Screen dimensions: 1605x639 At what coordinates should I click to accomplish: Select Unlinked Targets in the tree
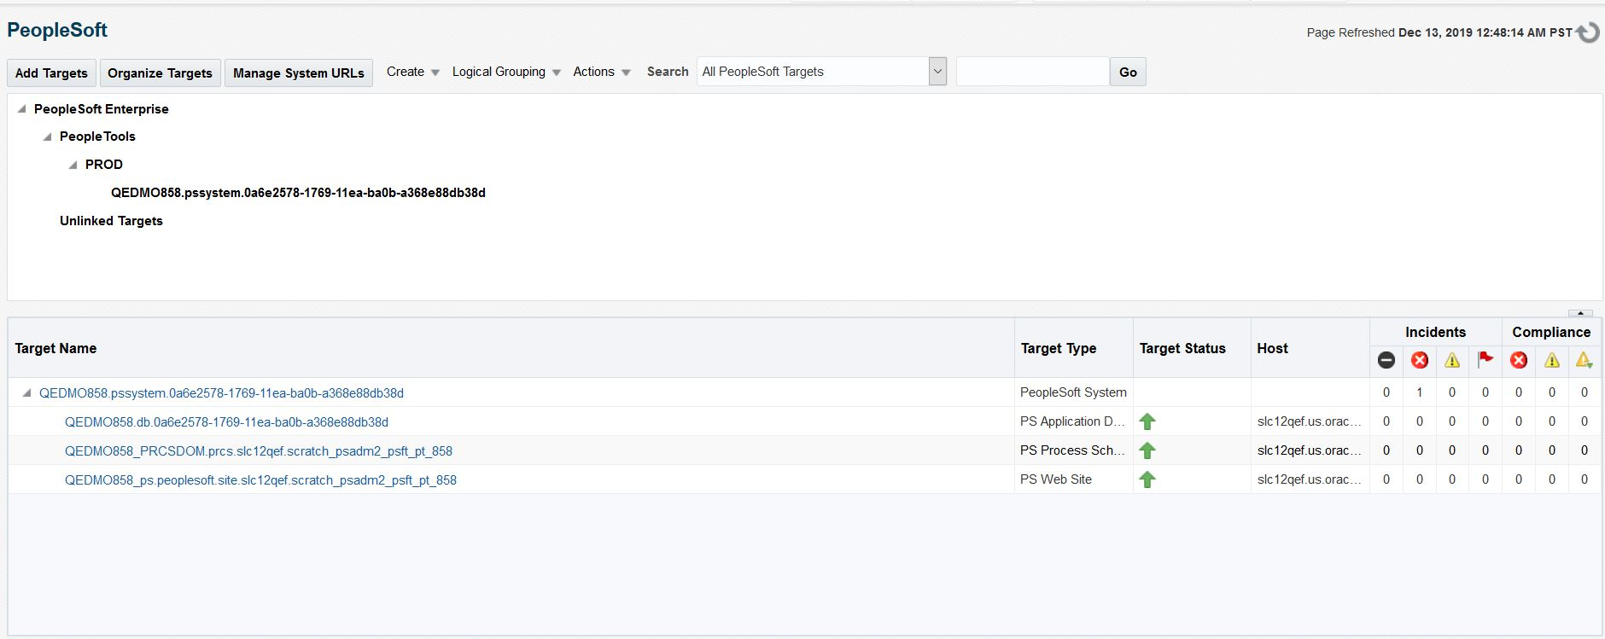[x=111, y=221]
